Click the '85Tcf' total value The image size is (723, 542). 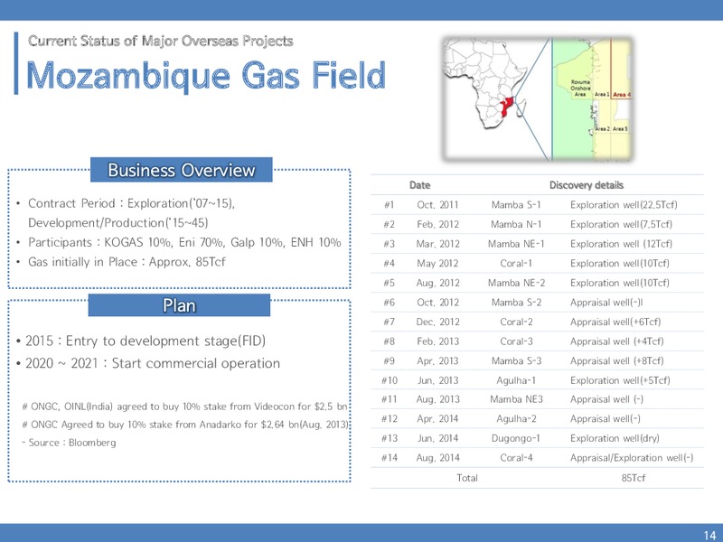634,478
